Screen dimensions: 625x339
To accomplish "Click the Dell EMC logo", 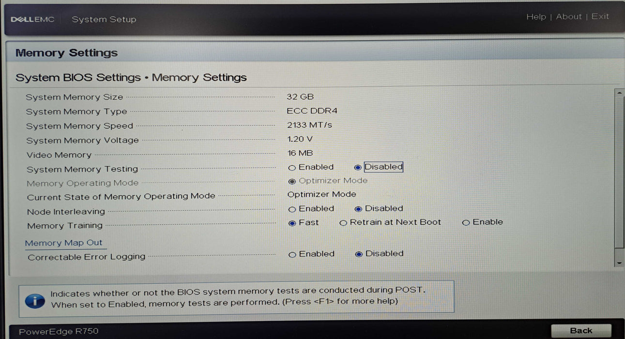I will coord(32,18).
